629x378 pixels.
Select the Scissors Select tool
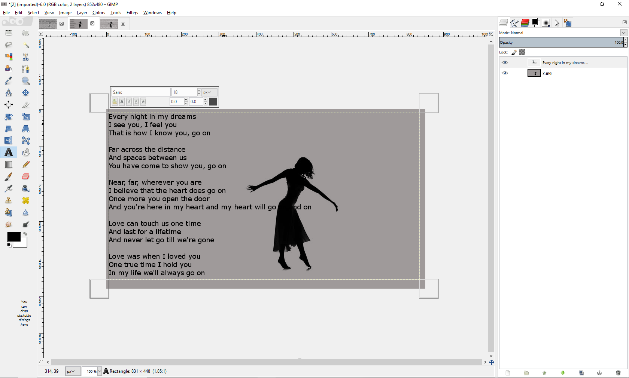(x=25, y=57)
